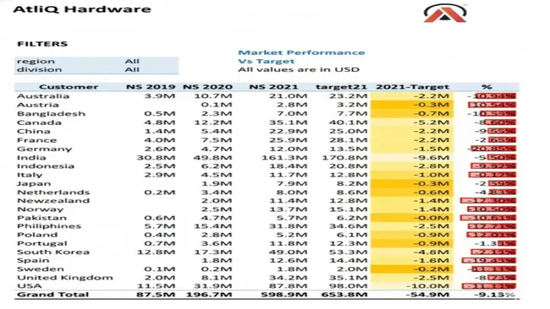
Task: Click the Sweden customer cell
Action: point(41,269)
